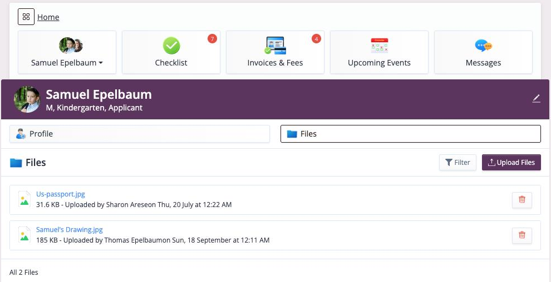Open the Messages card
Viewport: 551px width, 282px height.
click(483, 52)
